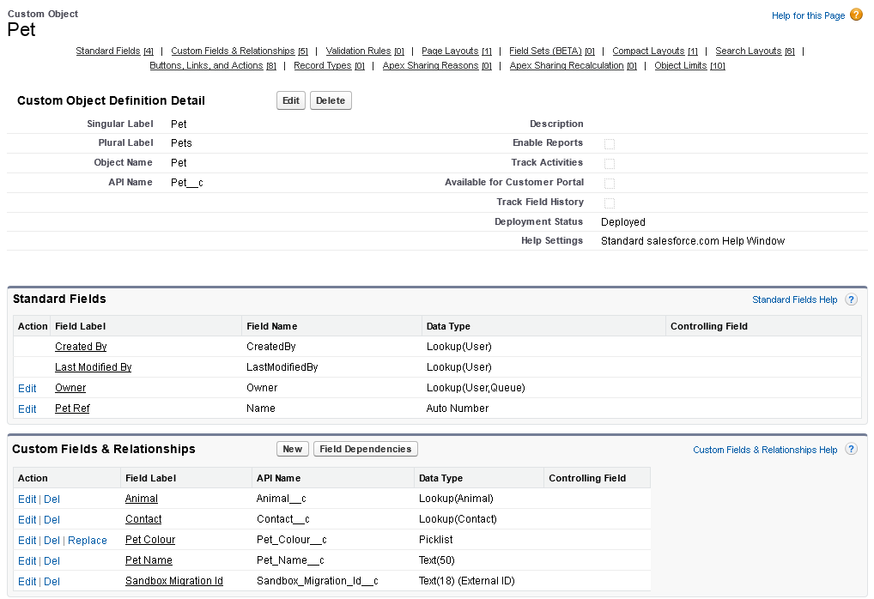This screenshot has width=874, height=599.
Task: Click the help icon beside Help for this Page
Action: [x=856, y=15]
